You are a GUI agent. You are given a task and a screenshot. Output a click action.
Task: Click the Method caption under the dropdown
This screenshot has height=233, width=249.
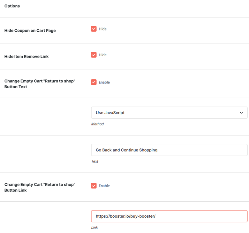[x=97, y=124]
